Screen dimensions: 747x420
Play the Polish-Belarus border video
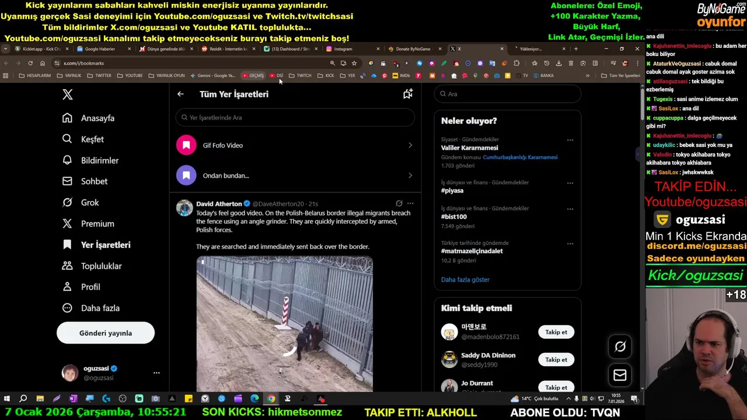285,324
